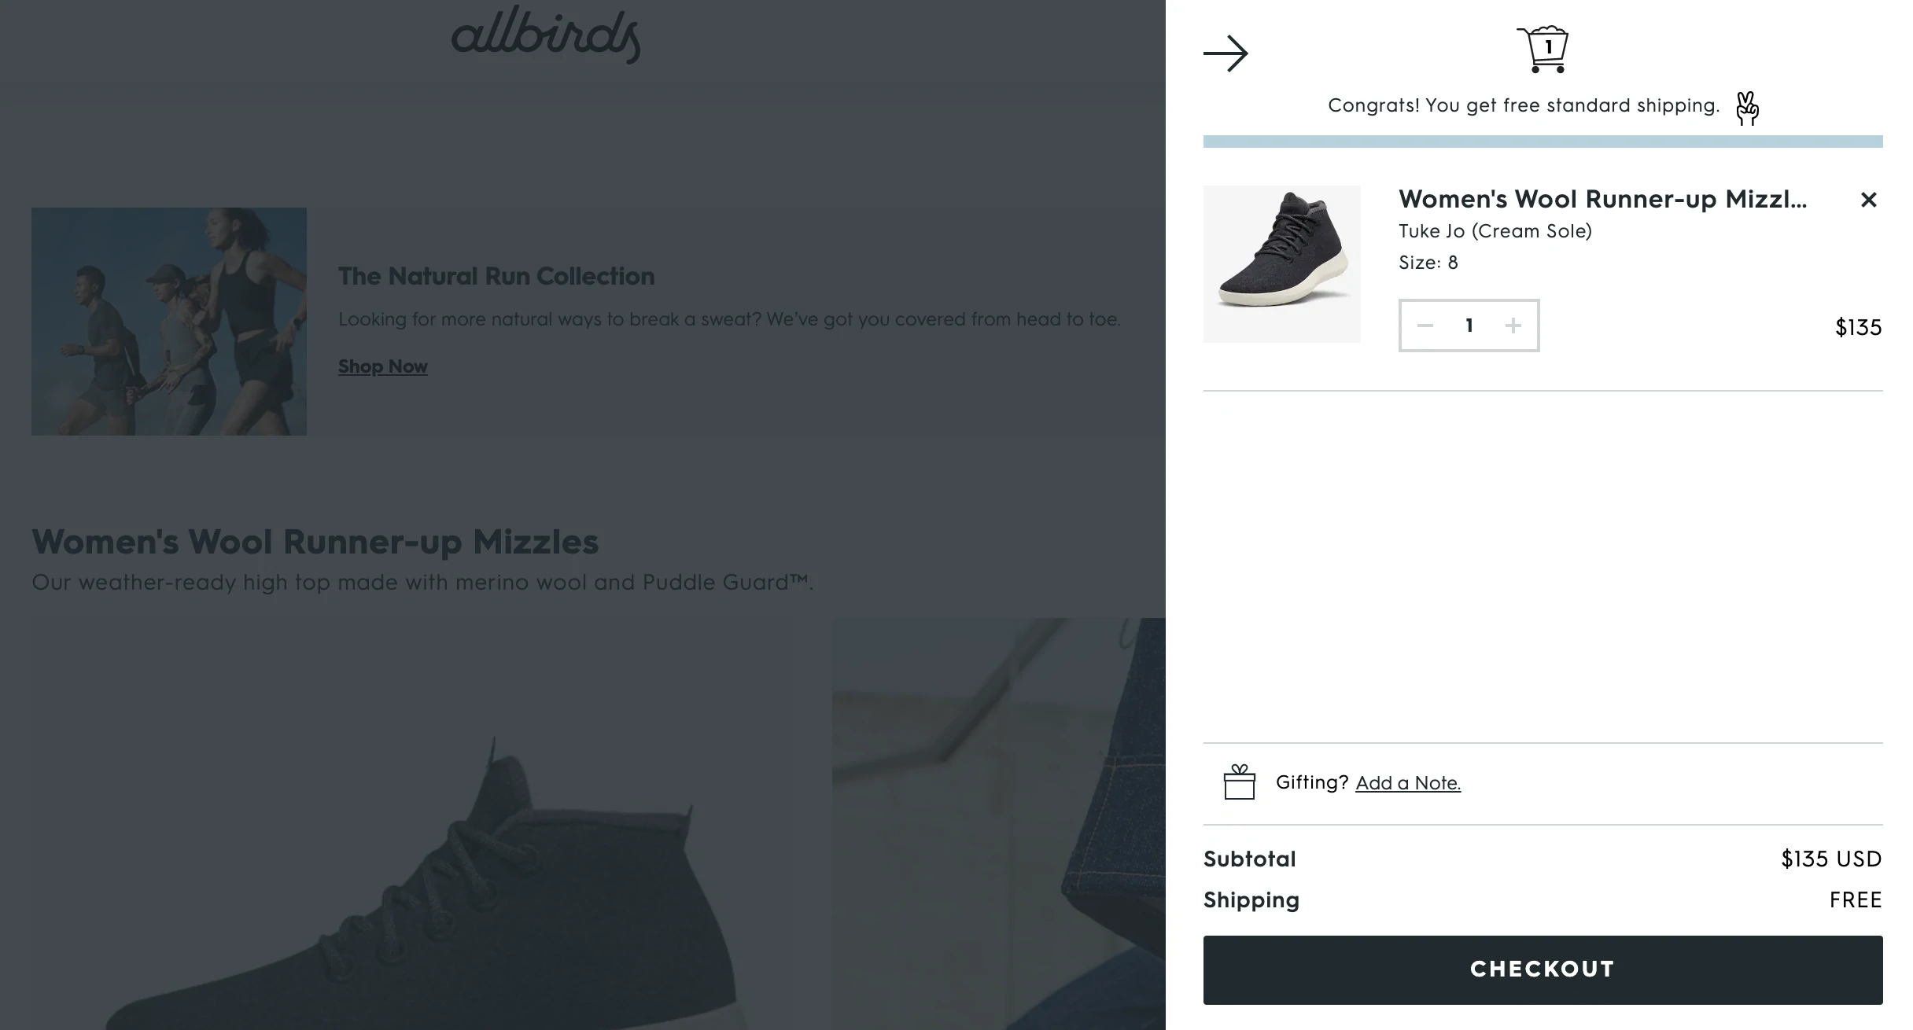Viewport: 1913px width, 1030px height.
Task: Click the shopping cart icon showing 1 item
Action: [1542, 50]
